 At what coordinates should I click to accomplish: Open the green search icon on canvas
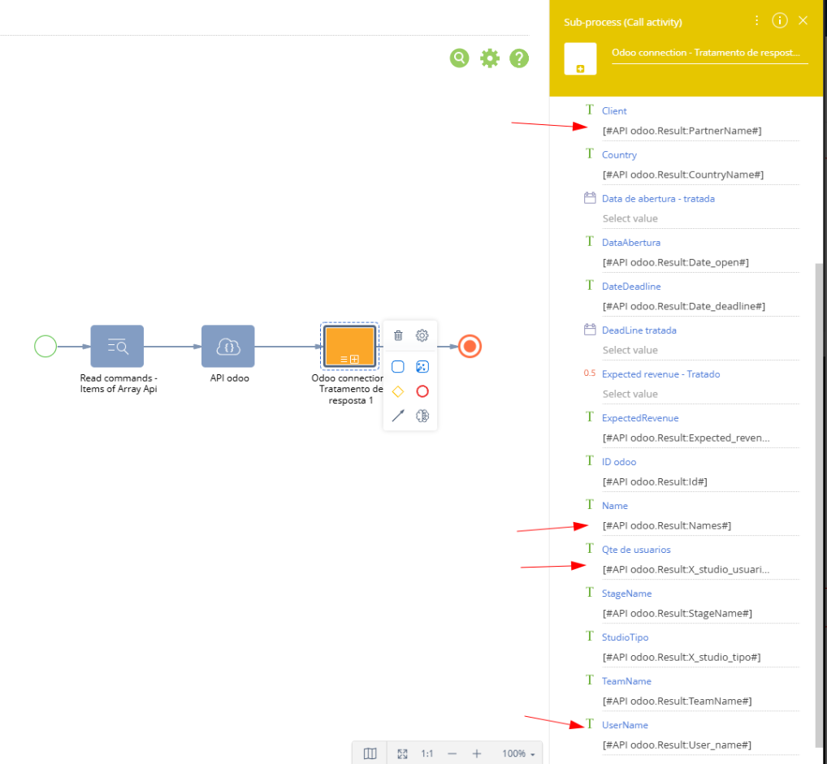[x=459, y=58]
